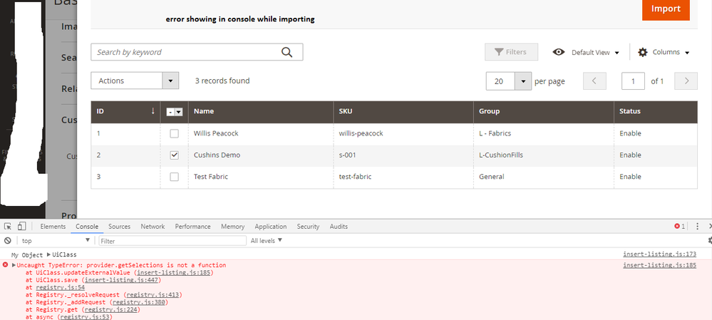Open console settings gear icon
Viewport: 712px width, 320px height.
[709, 241]
